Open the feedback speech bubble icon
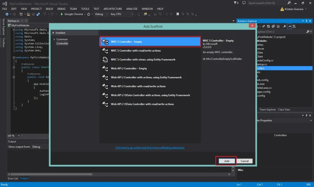 click(x=244, y=3)
